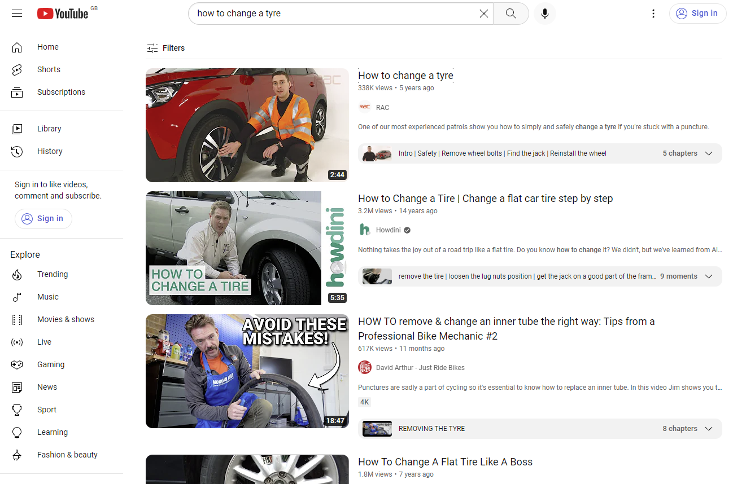Start a voice search with the microphone
733x484 pixels.
[x=544, y=13]
